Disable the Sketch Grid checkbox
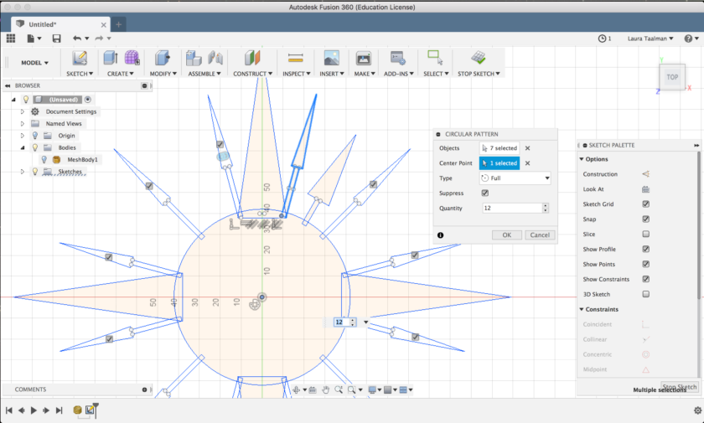Viewport: 704px width, 423px height. [x=645, y=204]
